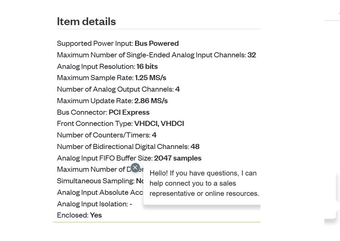Click the Bus Powered value

point(156,43)
